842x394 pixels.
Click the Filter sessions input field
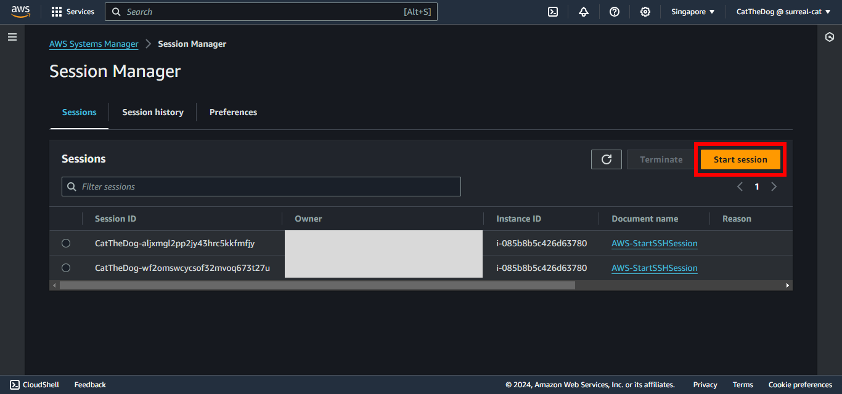265,187
